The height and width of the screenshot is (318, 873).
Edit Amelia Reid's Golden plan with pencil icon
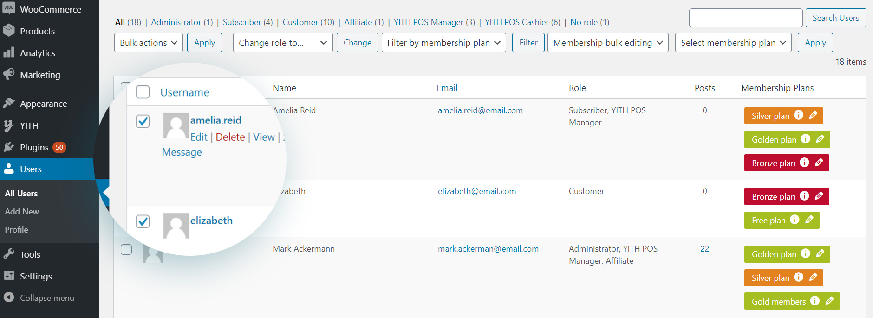coord(820,139)
